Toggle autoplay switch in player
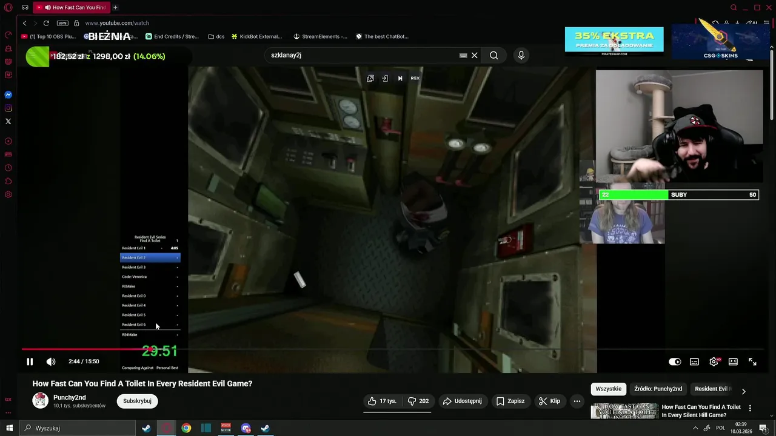The image size is (776, 436). [675, 362]
